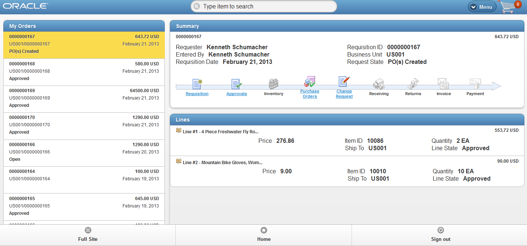Open the Requisition link
The height and width of the screenshot is (246, 527).
point(197,94)
